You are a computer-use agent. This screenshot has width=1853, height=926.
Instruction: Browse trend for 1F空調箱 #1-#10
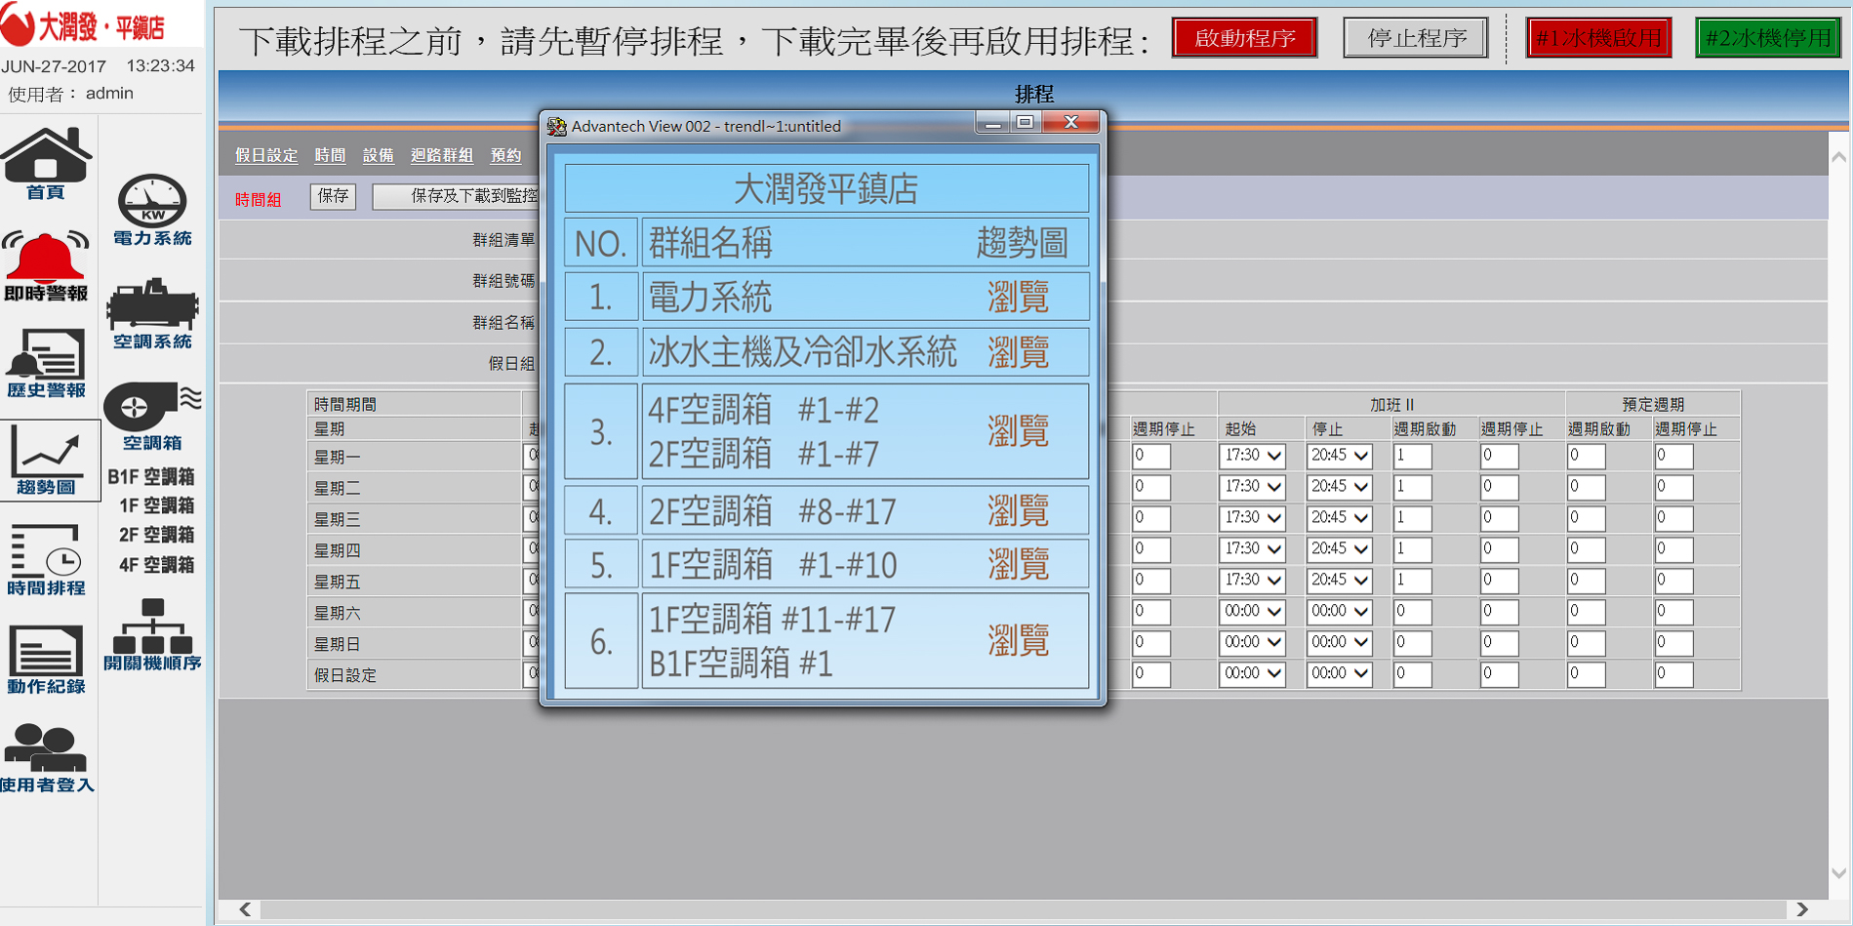pos(1018,565)
